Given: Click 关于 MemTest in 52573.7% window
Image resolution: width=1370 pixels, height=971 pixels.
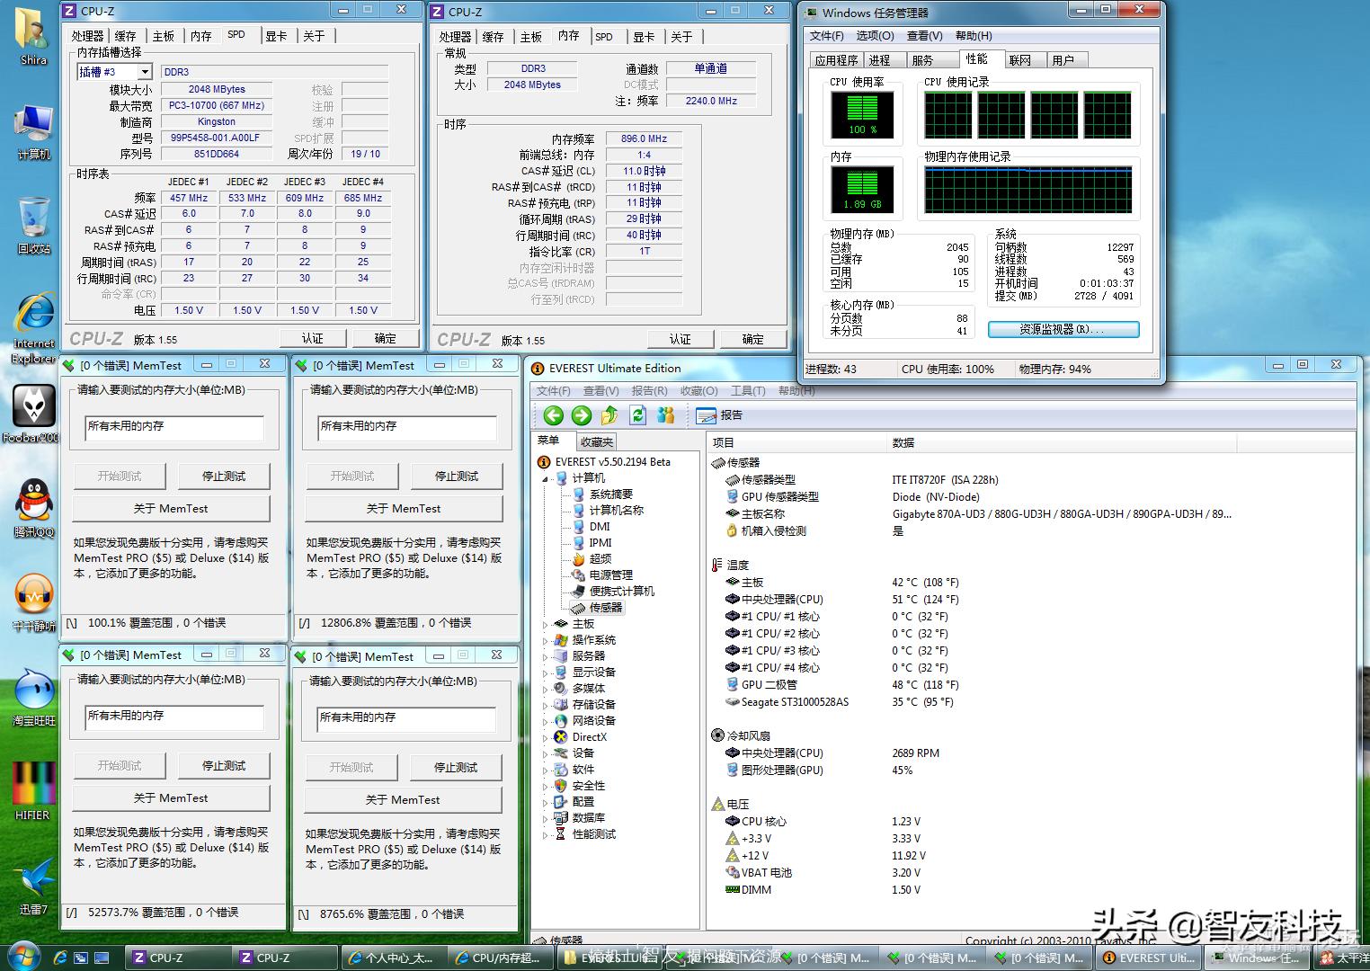Looking at the screenshot, I should pos(171,798).
